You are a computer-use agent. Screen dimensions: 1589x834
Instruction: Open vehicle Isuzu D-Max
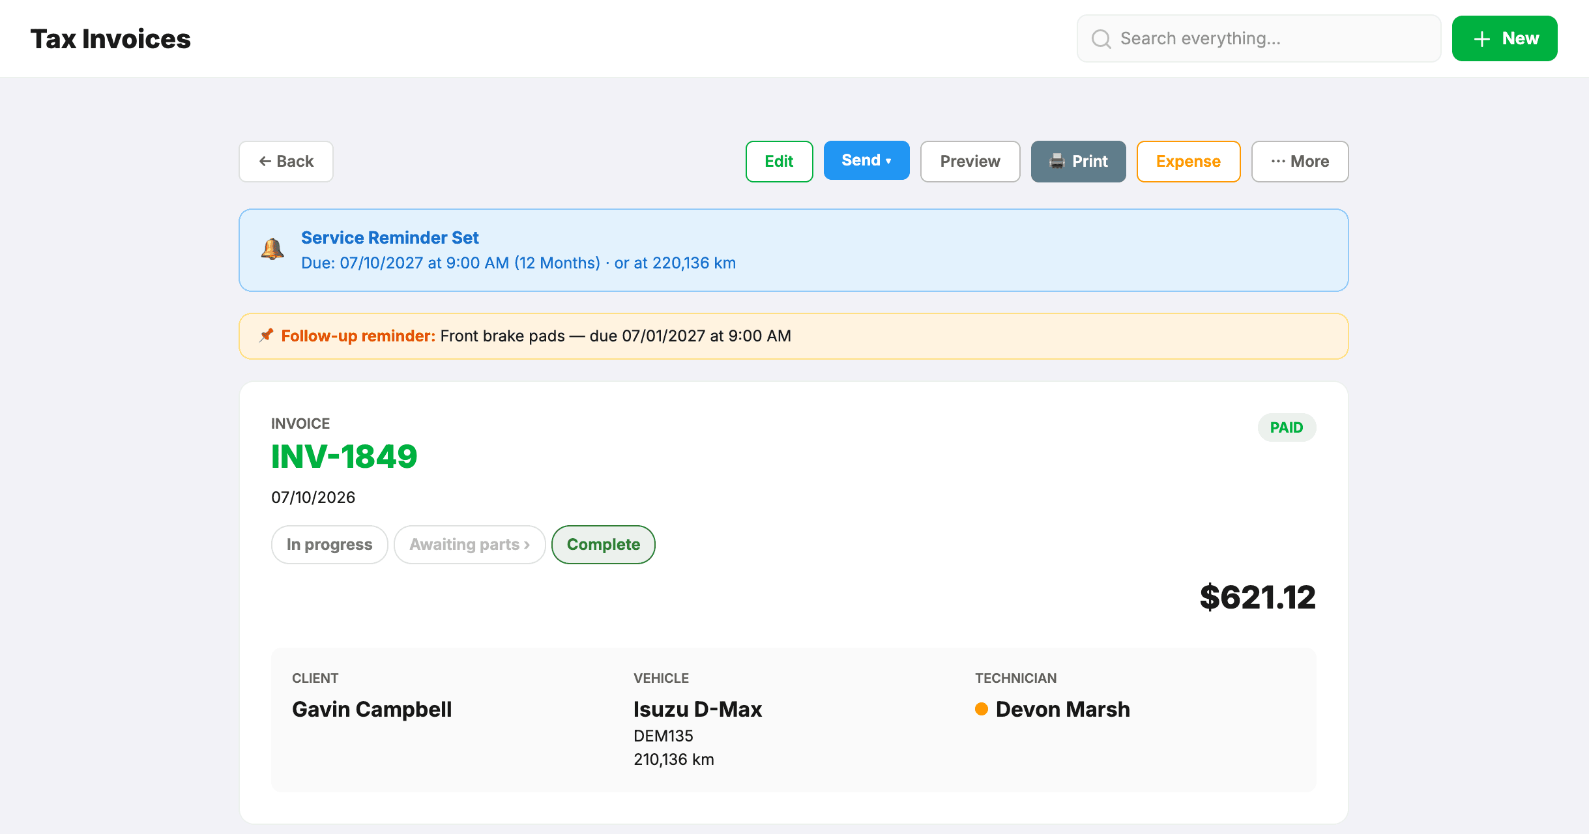pyautogui.click(x=697, y=709)
